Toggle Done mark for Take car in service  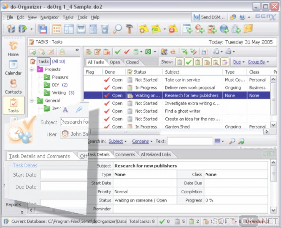click(107, 80)
